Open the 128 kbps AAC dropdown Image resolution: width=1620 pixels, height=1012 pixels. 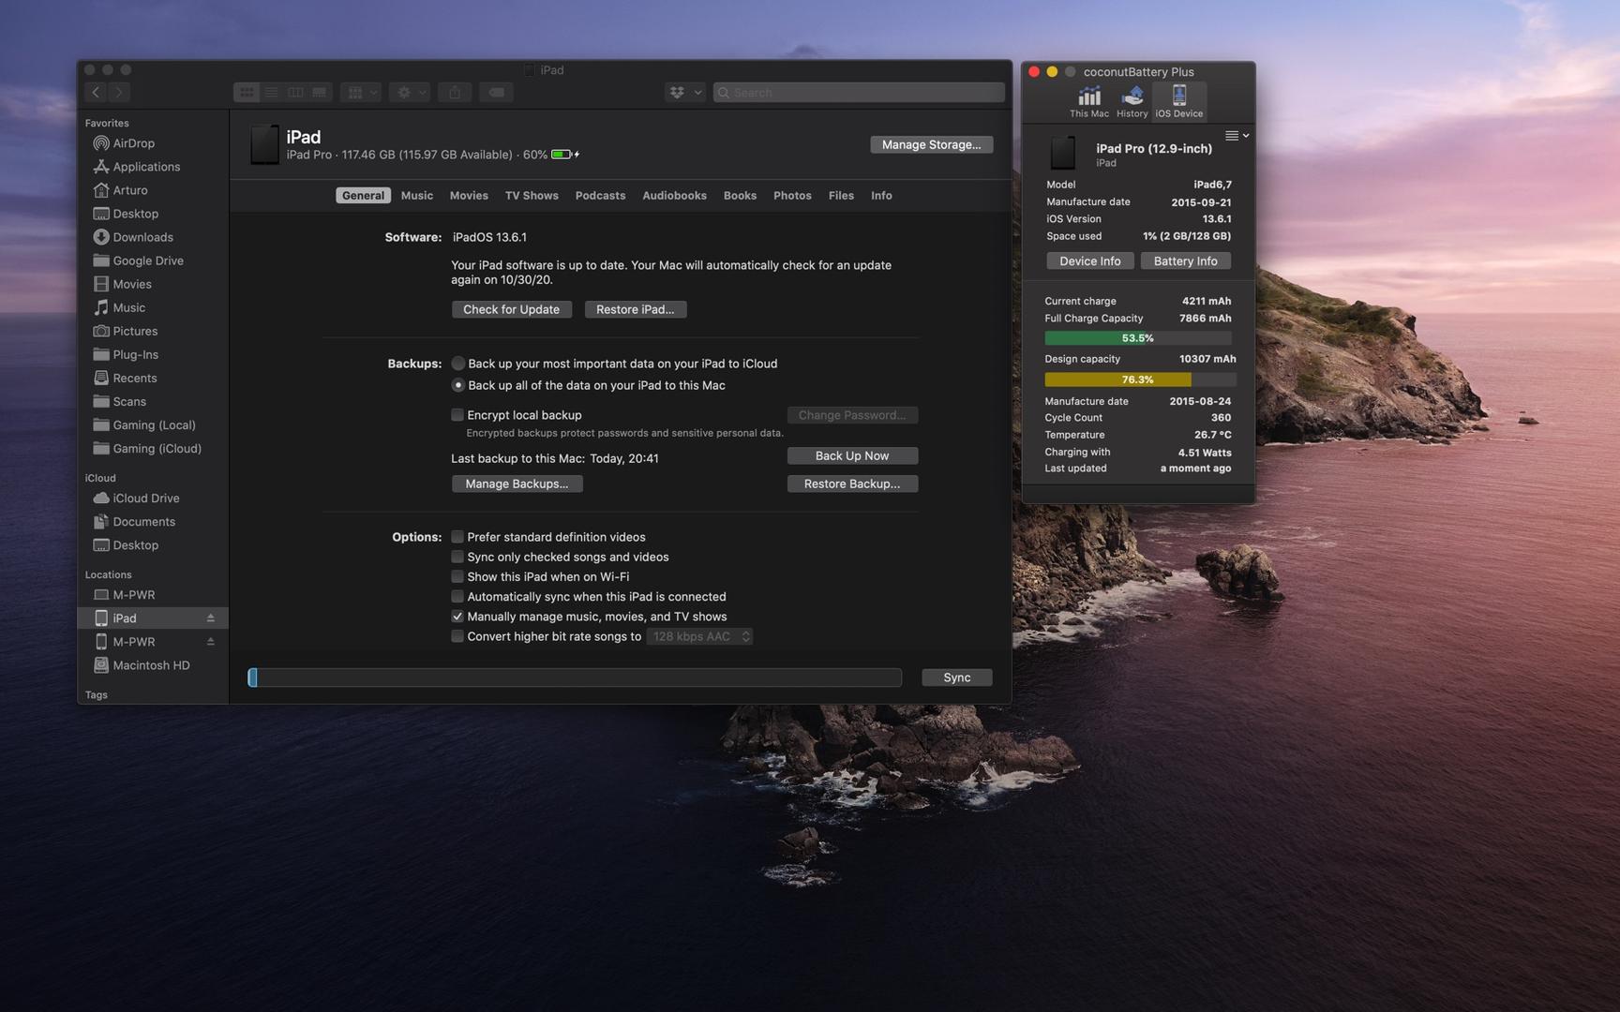click(699, 637)
